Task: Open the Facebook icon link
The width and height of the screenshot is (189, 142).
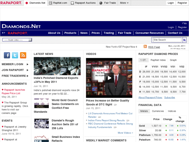Action: 7,55
